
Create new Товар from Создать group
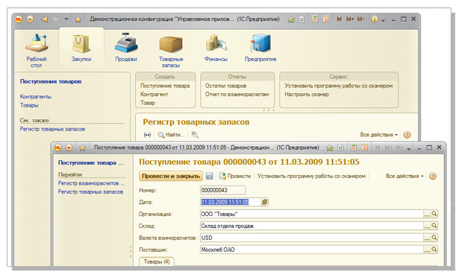[148, 103]
